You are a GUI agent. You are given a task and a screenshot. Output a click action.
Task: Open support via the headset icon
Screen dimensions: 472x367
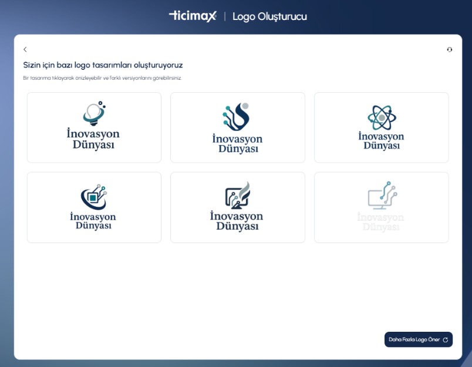click(449, 50)
